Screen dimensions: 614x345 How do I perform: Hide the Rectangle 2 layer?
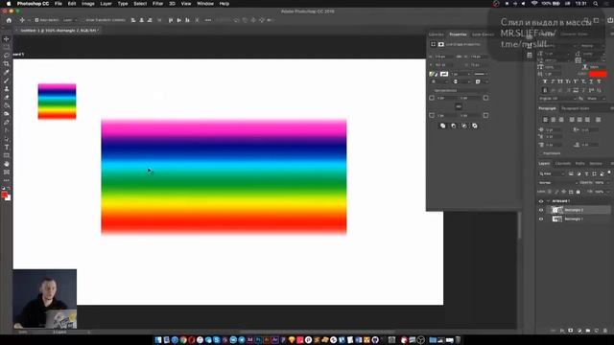coord(541,210)
